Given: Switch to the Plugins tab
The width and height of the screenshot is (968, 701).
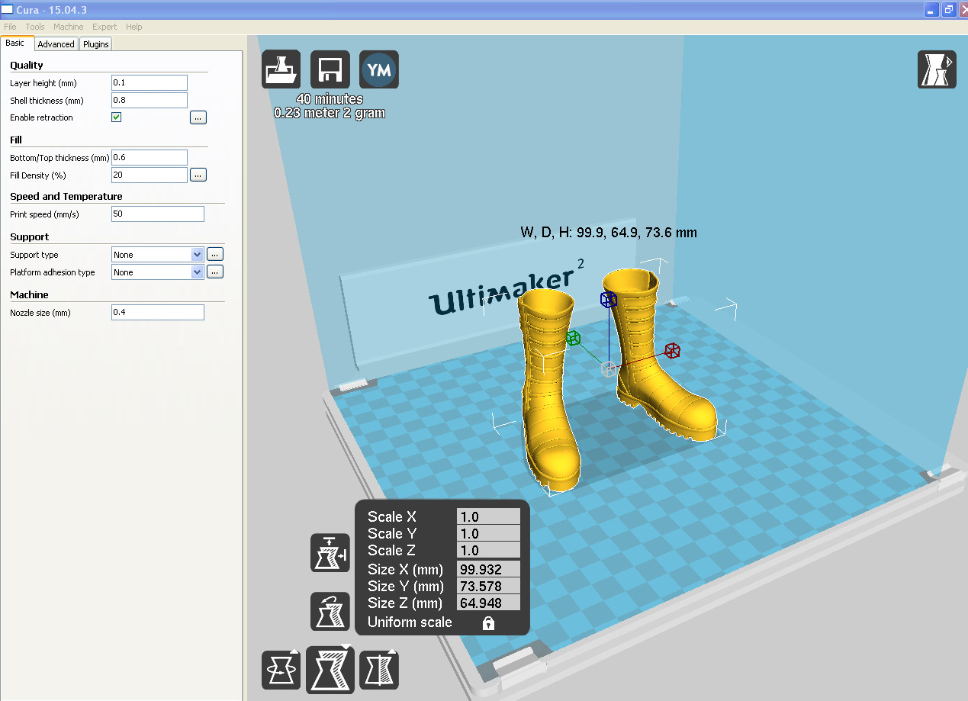Looking at the screenshot, I should [96, 44].
